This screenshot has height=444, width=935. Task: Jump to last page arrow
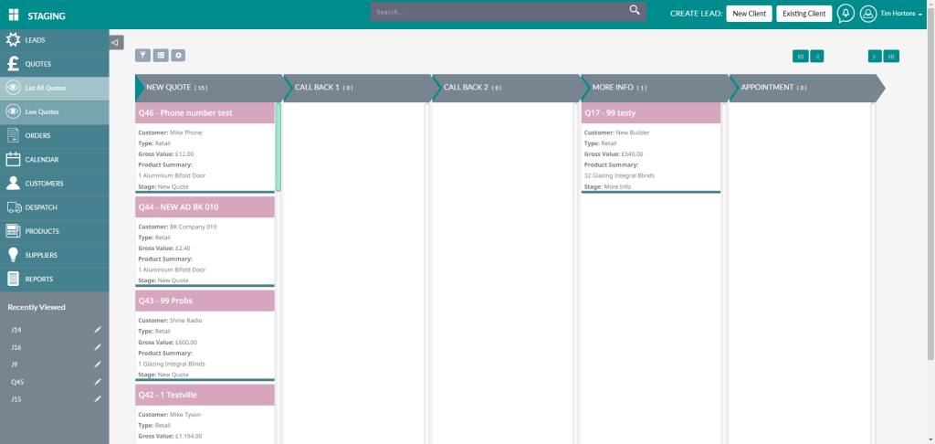click(x=891, y=57)
